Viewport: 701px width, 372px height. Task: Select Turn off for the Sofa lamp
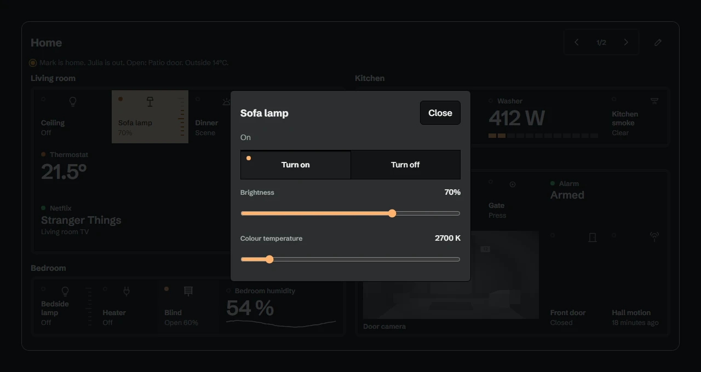[x=405, y=165]
